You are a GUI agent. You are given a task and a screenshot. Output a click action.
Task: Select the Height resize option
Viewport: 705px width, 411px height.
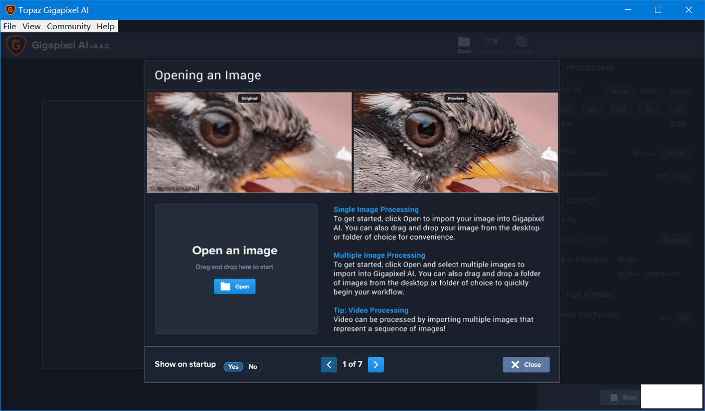click(680, 91)
